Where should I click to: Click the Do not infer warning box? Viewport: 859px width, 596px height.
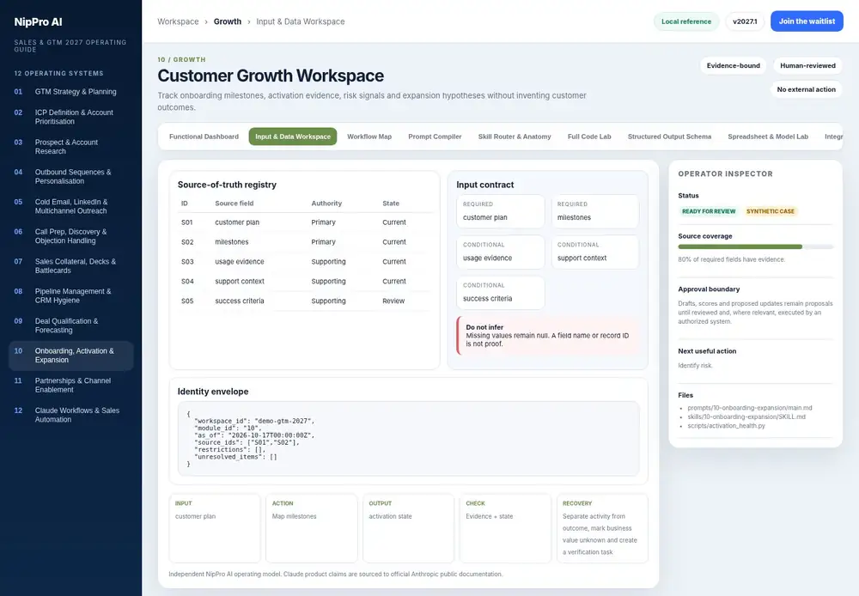tap(548, 335)
